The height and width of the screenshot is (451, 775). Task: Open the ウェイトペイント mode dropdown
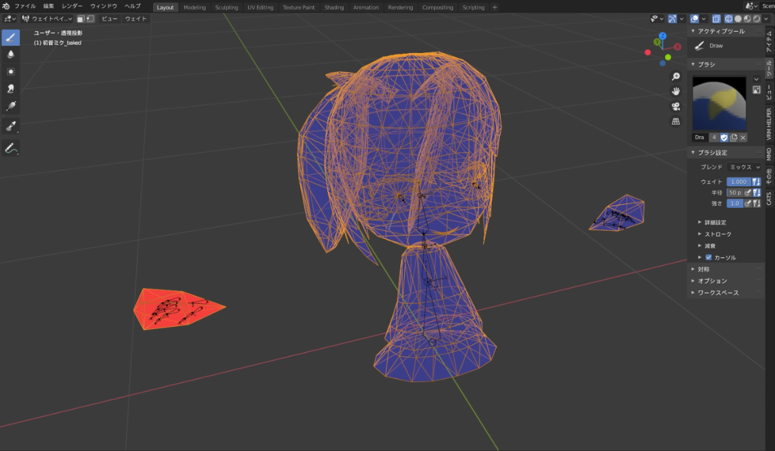click(x=47, y=19)
